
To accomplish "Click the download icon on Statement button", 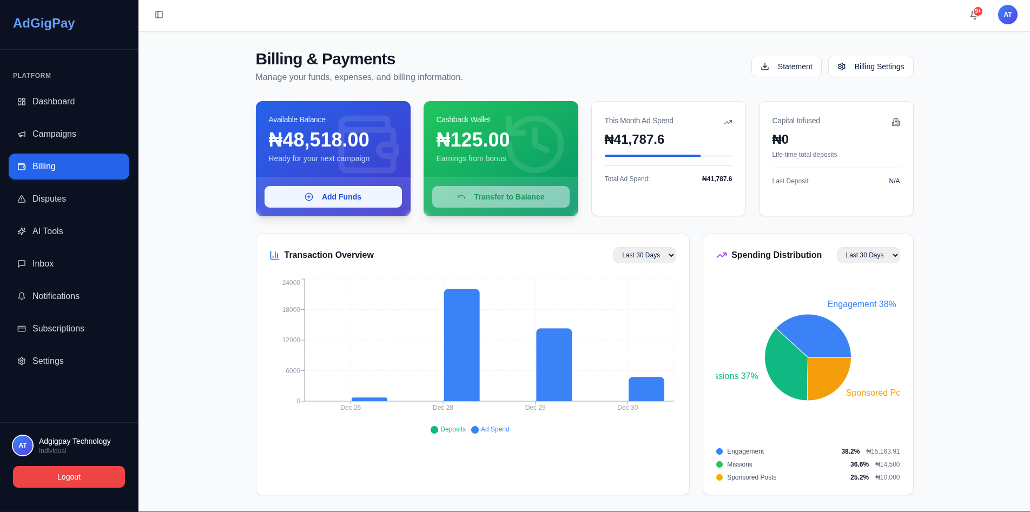I will point(765,67).
